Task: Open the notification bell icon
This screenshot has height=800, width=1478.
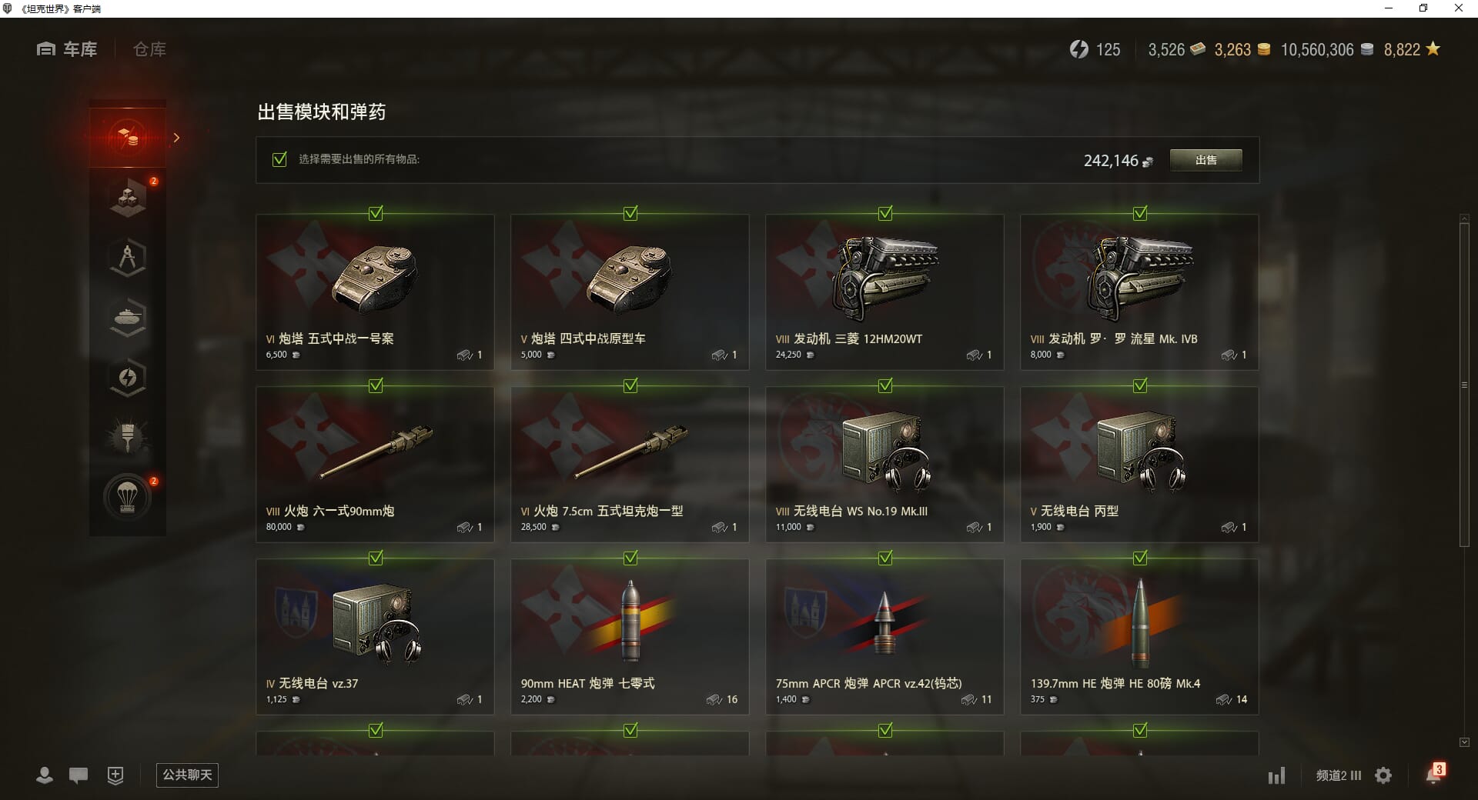Action: coord(1434,774)
